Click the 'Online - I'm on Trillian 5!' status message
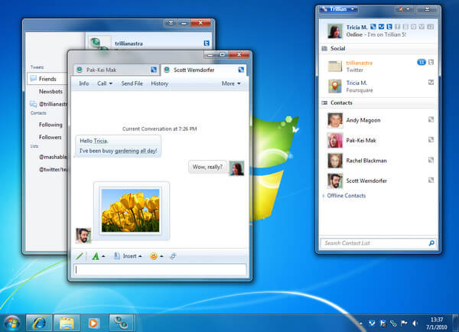 376,34
